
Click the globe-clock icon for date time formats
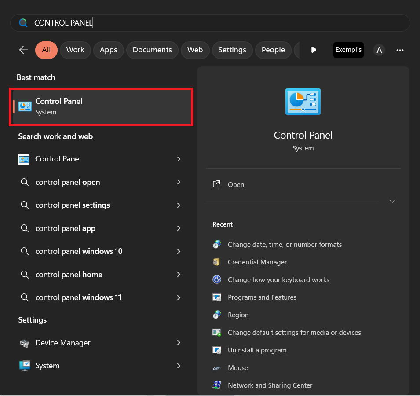217,244
